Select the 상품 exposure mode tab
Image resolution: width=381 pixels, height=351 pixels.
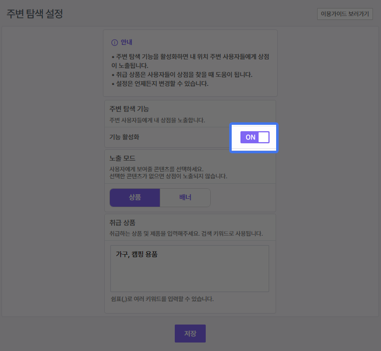135,197
